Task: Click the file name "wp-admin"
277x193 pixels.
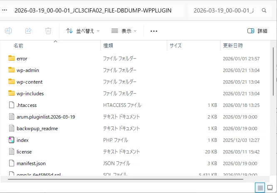Action: [28, 70]
